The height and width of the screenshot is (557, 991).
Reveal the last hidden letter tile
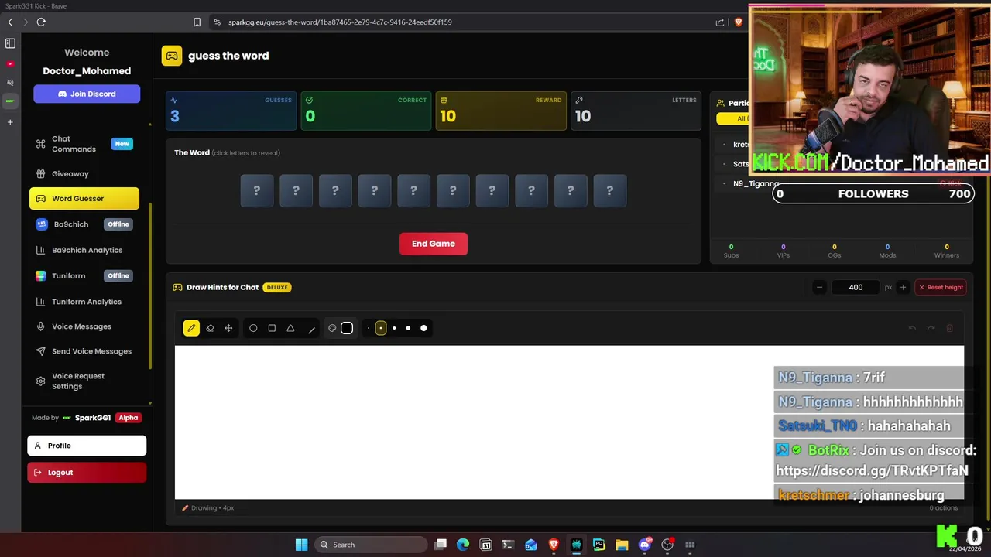coord(609,190)
